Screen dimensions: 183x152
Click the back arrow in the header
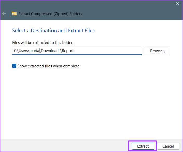pos(4,14)
